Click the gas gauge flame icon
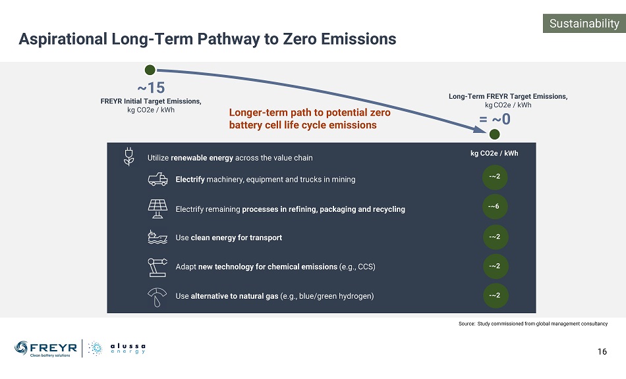 (157, 296)
